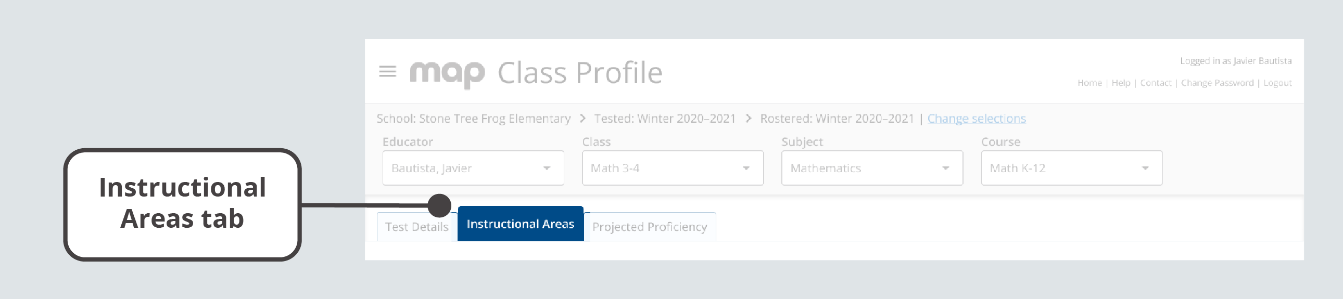
Task: Click the Educator dropdown arrow icon
Action: click(547, 168)
